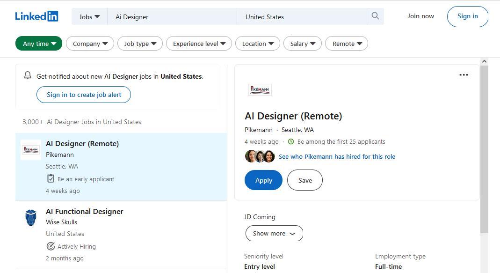This screenshot has height=273, width=500.
Task: Click the hired people profile photos
Action: point(260,156)
